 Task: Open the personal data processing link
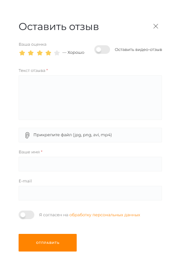[x=105, y=215]
